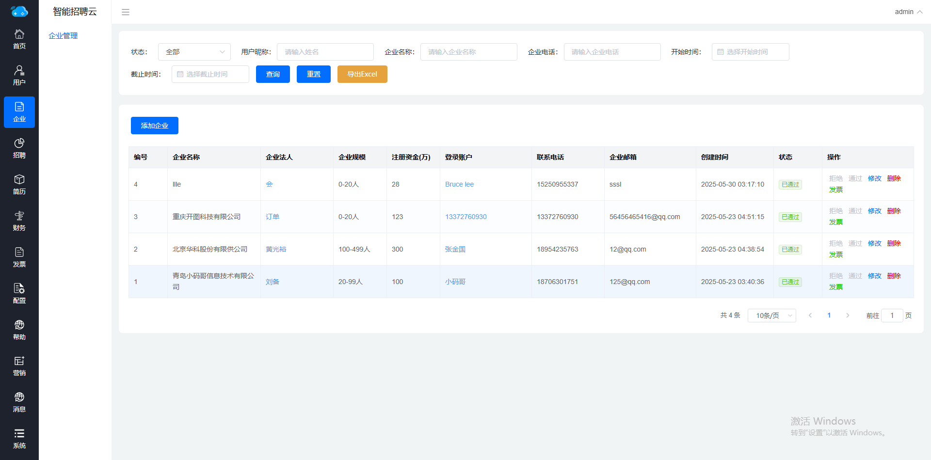Collapse the sidebar with hamburger icon

pyautogui.click(x=126, y=12)
